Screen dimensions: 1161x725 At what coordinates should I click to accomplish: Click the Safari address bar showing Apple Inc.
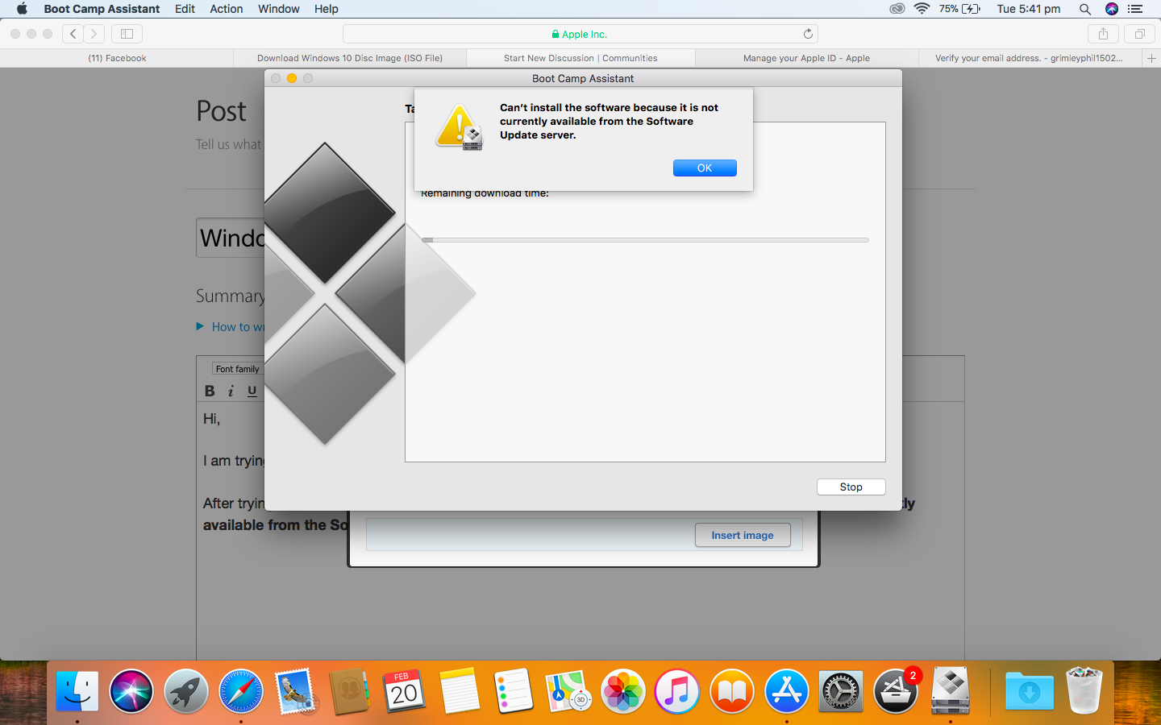tap(580, 34)
